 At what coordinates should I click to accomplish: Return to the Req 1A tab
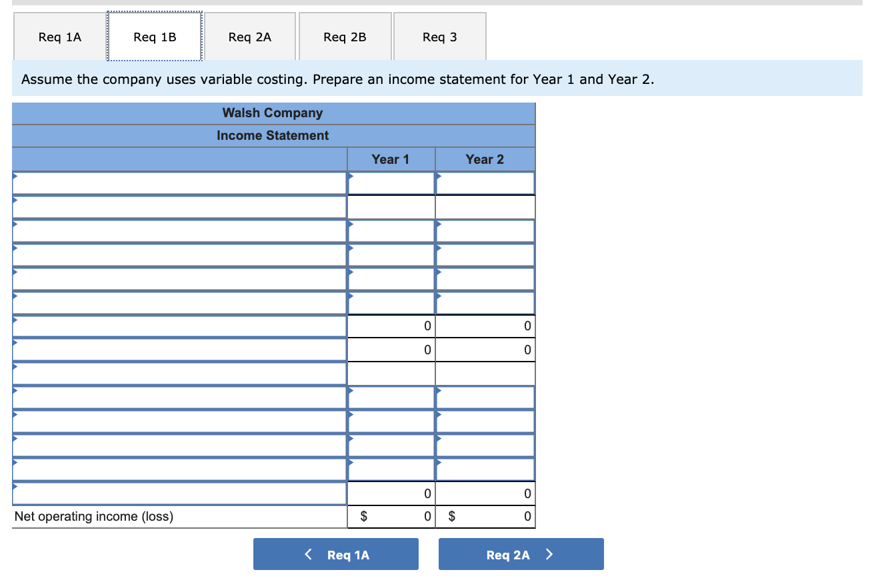(x=60, y=37)
